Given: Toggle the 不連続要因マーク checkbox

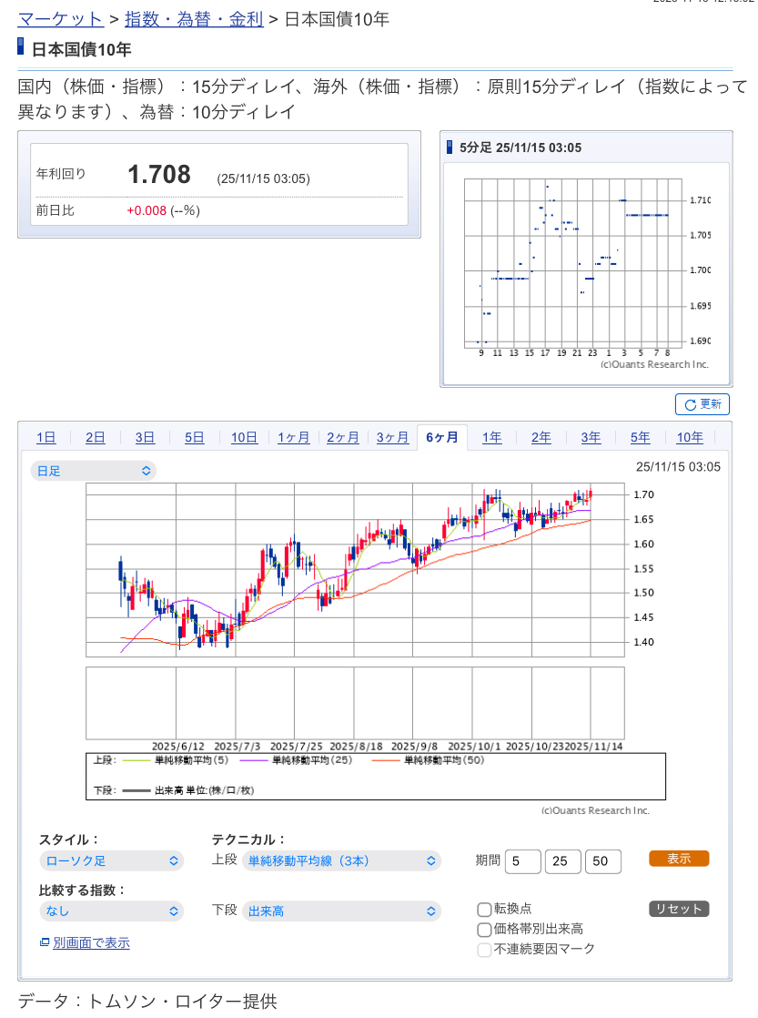Looking at the screenshot, I should coord(484,950).
